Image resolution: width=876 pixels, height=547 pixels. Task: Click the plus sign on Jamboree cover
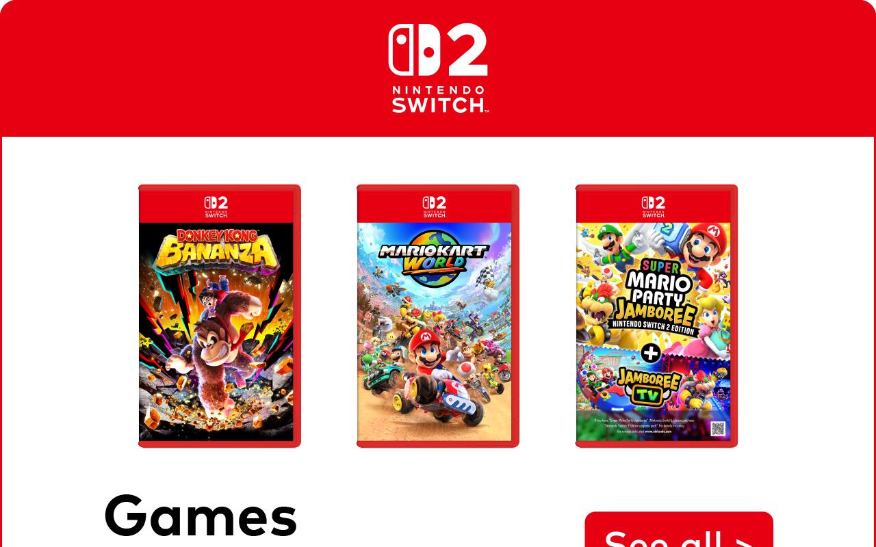650,353
